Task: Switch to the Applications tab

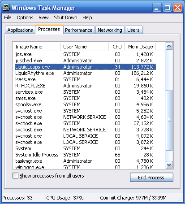Action: [20, 30]
